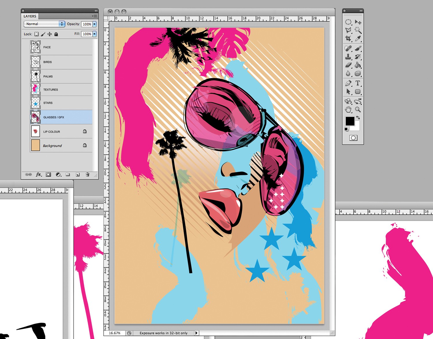This screenshot has width=433, height=339.
Task: Toggle Lock image pixels brush icon
Action: 43,34
